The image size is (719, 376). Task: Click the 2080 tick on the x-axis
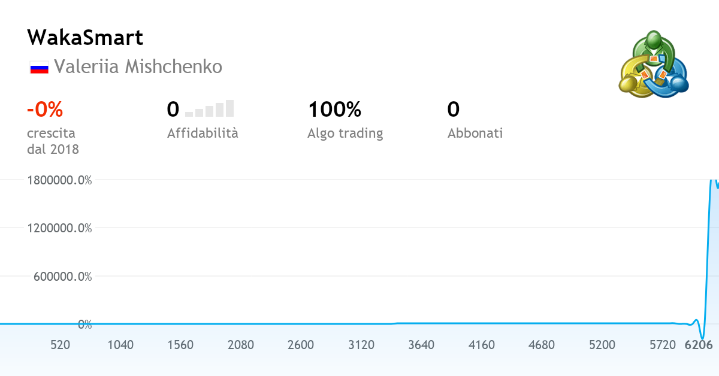point(241,345)
